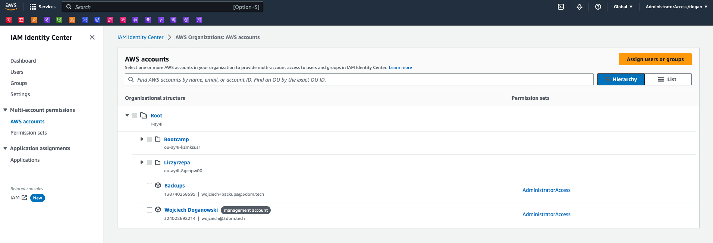
Task: Switch to the List view
Action: coord(668,79)
